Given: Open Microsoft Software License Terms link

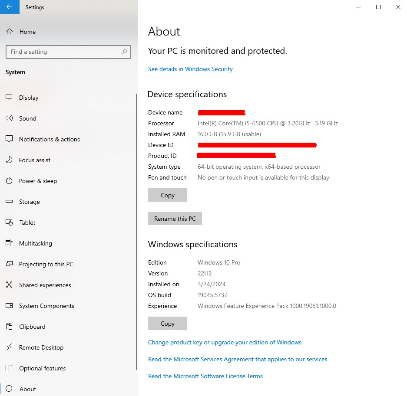Looking at the screenshot, I should (205, 376).
